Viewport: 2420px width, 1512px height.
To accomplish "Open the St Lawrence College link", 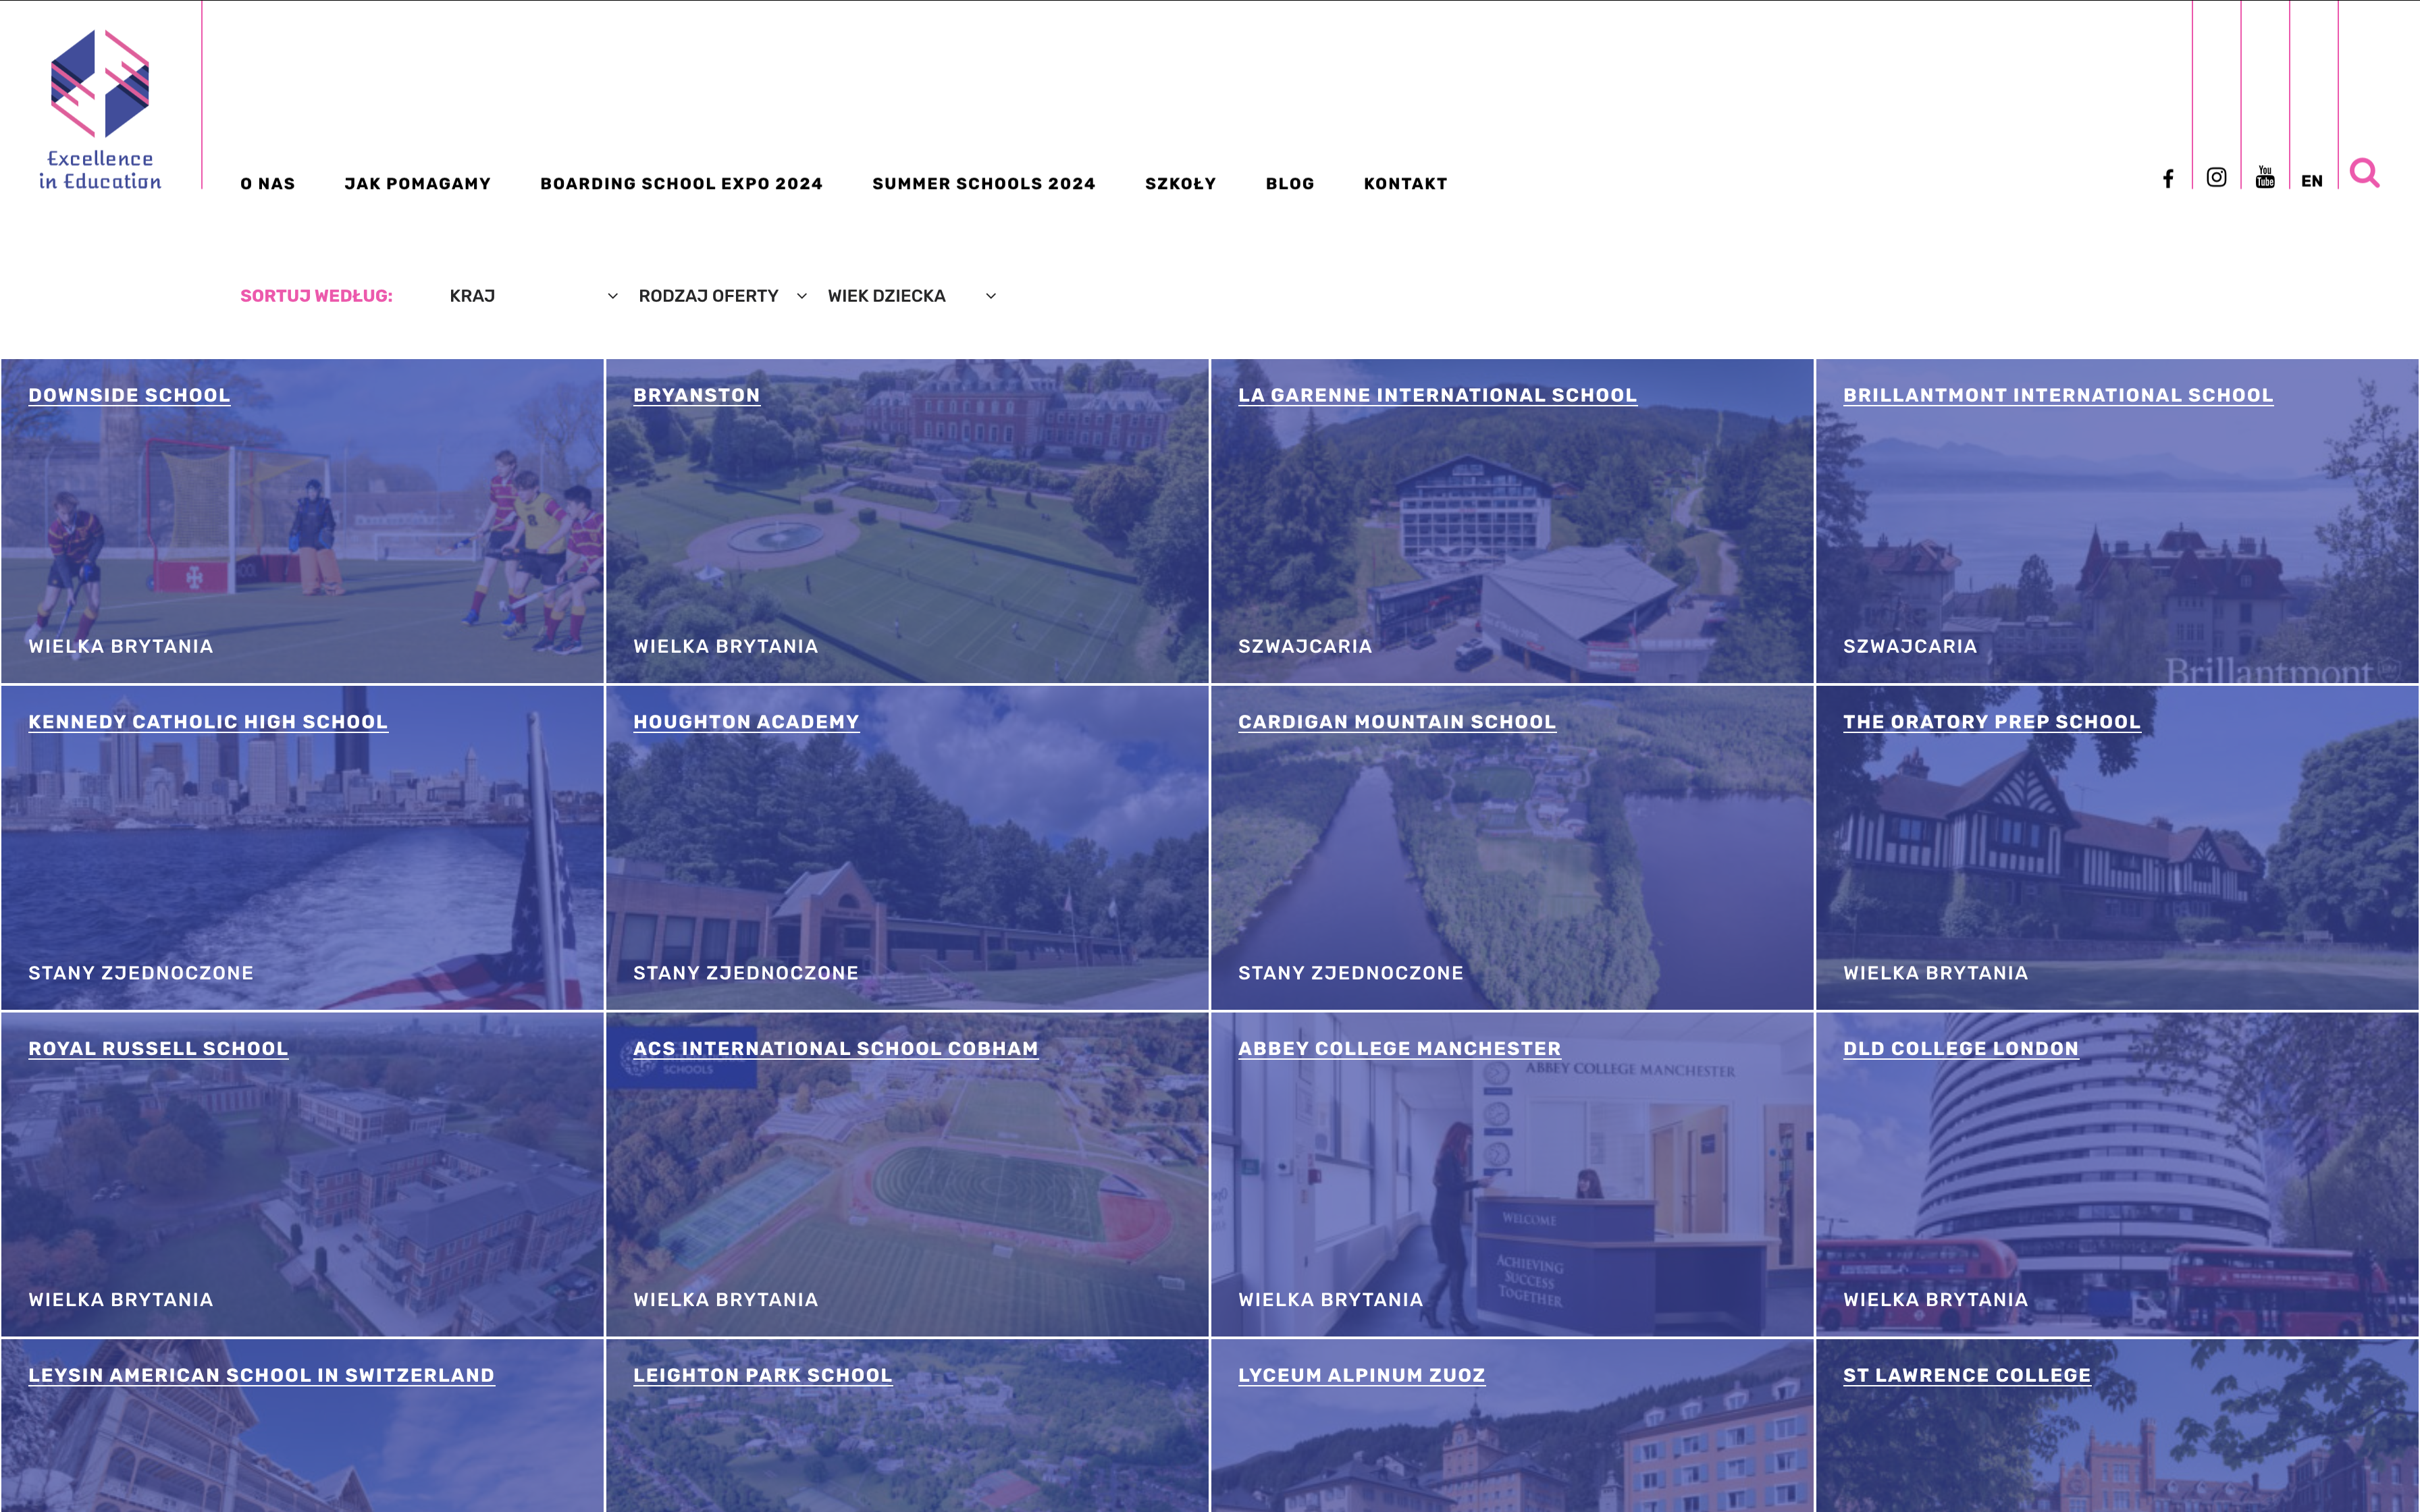I will click(1967, 1376).
